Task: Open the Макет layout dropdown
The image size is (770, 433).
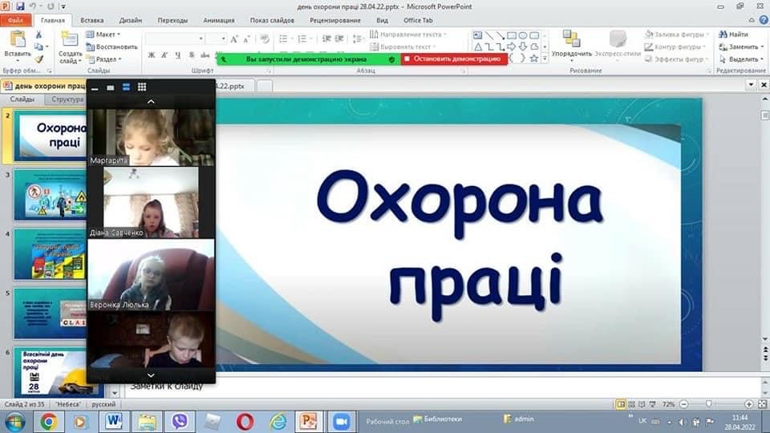Action: (x=103, y=34)
